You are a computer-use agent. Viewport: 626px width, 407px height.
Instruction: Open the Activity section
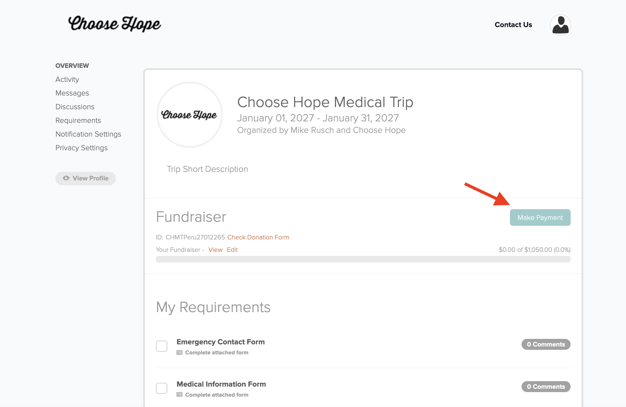[x=67, y=79]
